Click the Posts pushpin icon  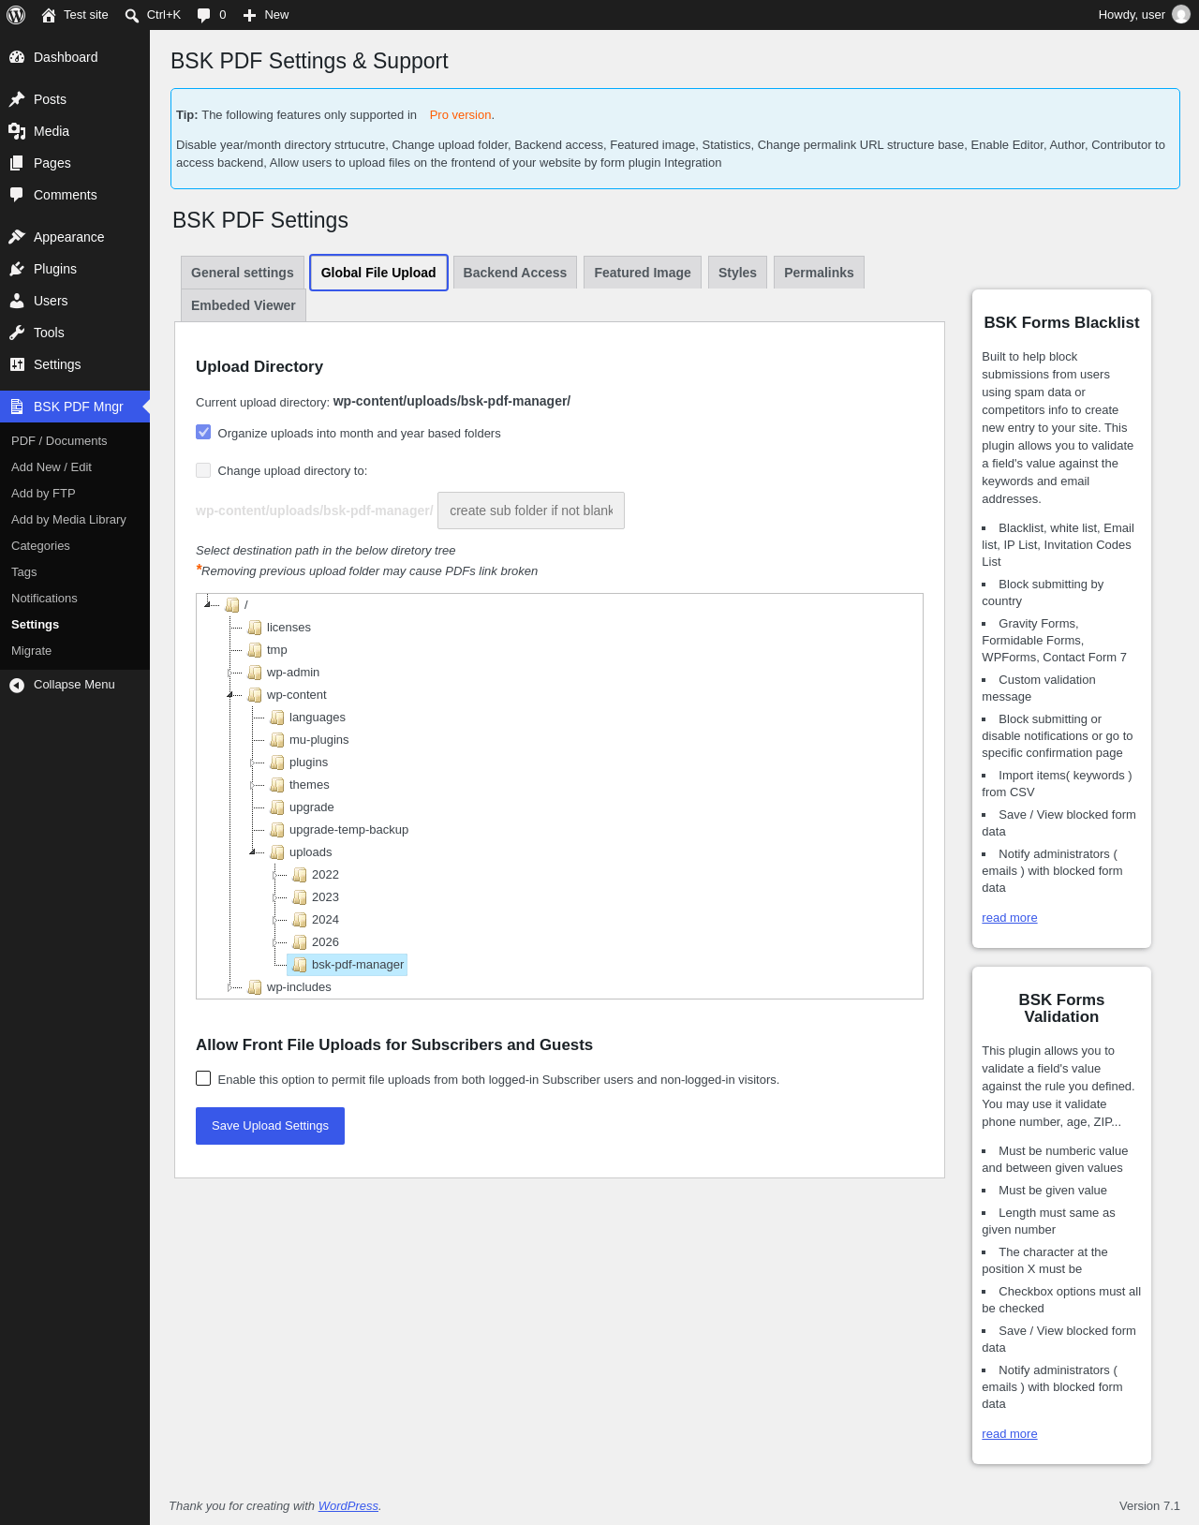pos(17,99)
